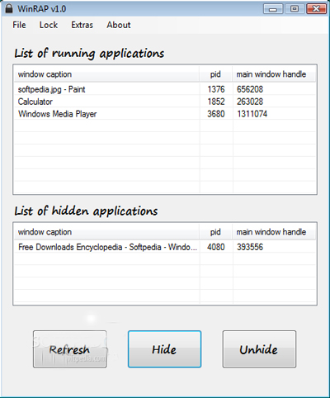
Task: Sort hidden list by window caption header
Action: 106,232
